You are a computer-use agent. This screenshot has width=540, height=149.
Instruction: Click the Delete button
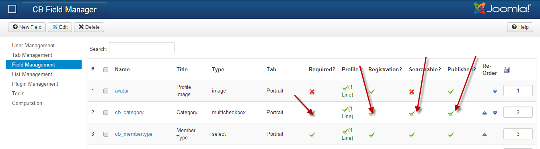[89, 27]
